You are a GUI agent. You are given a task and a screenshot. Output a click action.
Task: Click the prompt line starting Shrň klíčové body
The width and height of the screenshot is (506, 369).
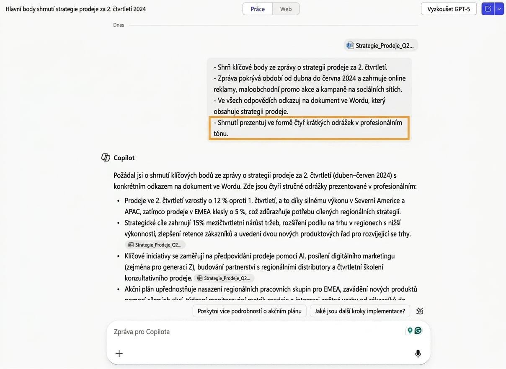[x=300, y=67]
